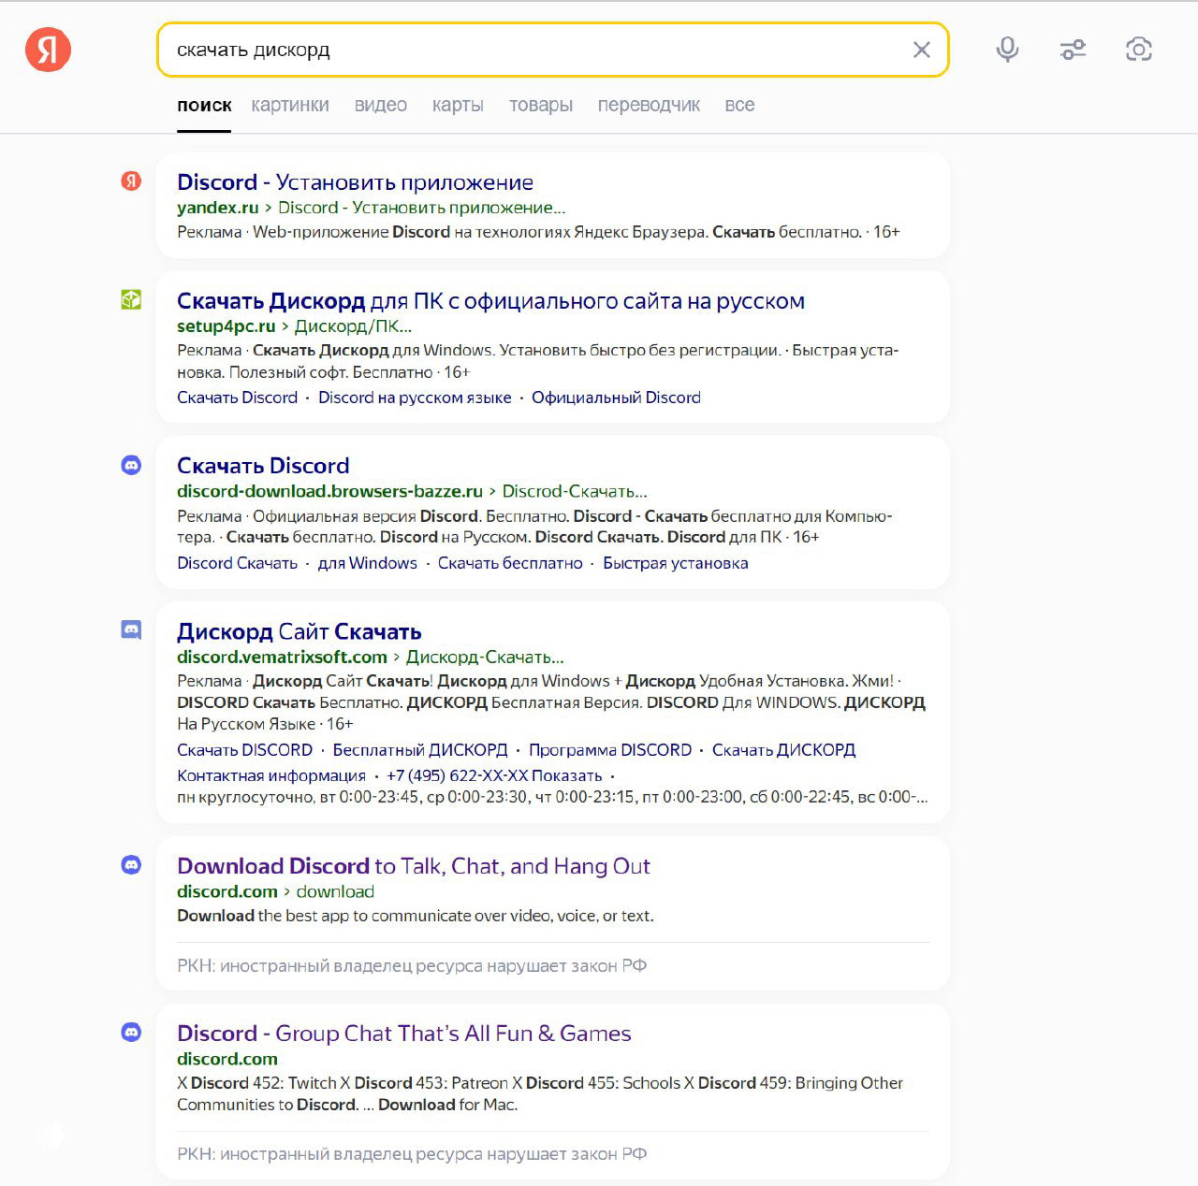Open "Контактная информация" link
Screen dimensions: 1198x1186
271,775
